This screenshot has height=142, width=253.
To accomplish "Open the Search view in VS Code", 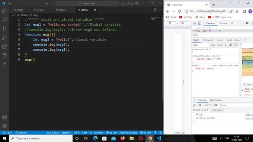I will coord(4,20).
